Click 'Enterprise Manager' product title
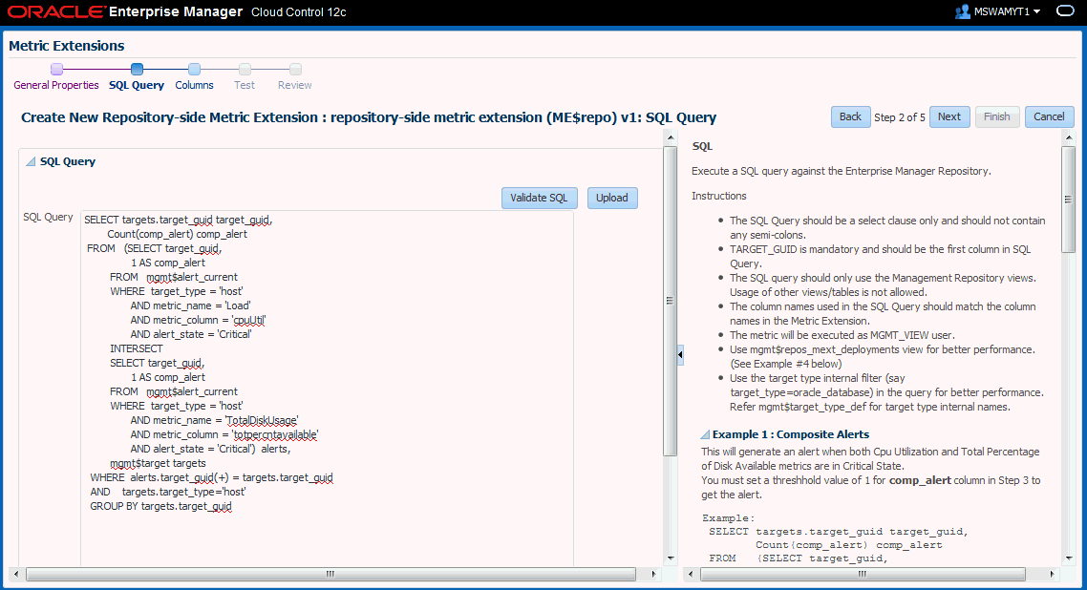This screenshot has width=1087, height=590. pyautogui.click(x=176, y=11)
